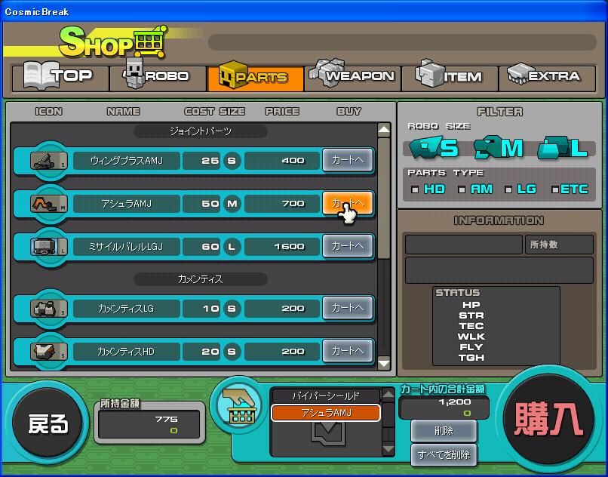Toggle the AM parts type checkbox
This screenshot has width=608, height=477.
462,189
